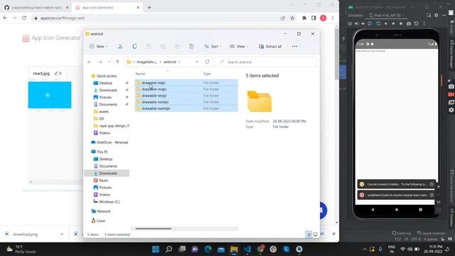Switch to the GitHub crazycodeboy Chrome tab
Screen dimensions: 455x256
tap(36, 8)
